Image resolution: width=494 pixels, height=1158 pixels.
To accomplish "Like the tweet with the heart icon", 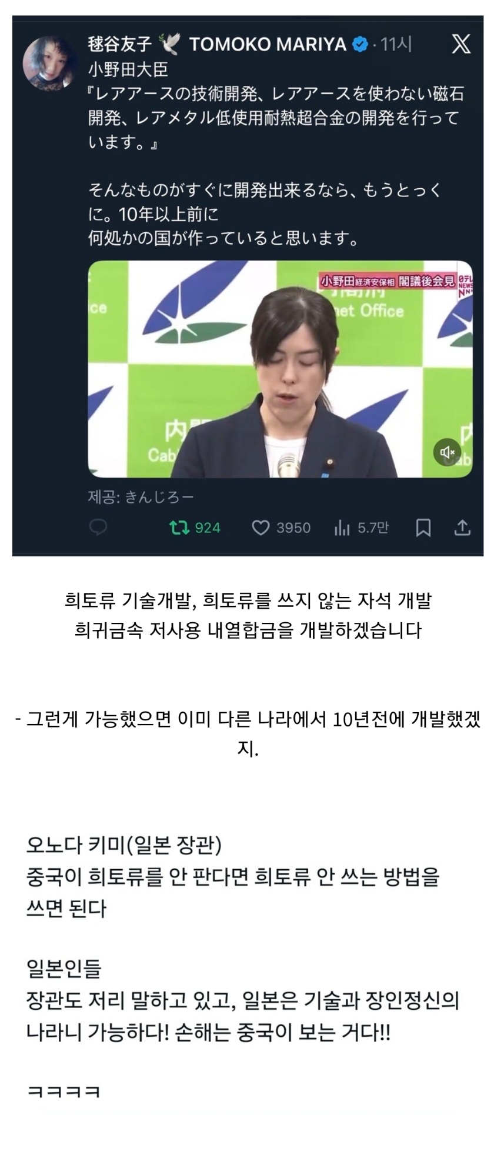I will (x=261, y=528).
